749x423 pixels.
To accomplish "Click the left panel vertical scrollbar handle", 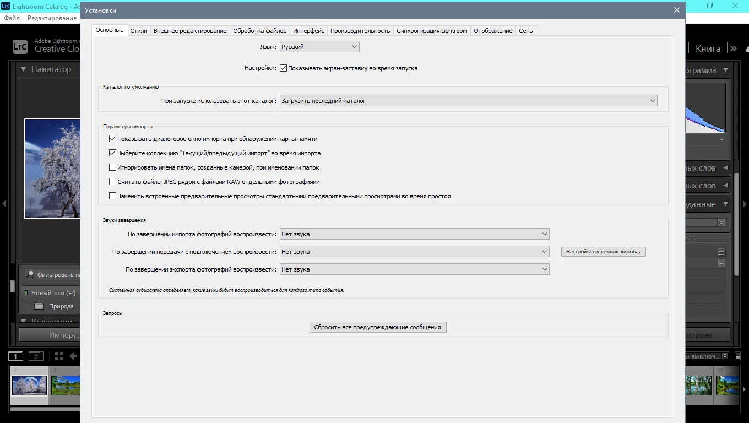I will click(12, 286).
